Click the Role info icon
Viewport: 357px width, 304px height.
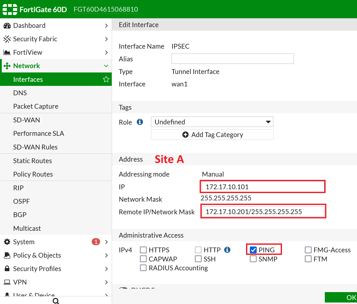click(x=140, y=122)
